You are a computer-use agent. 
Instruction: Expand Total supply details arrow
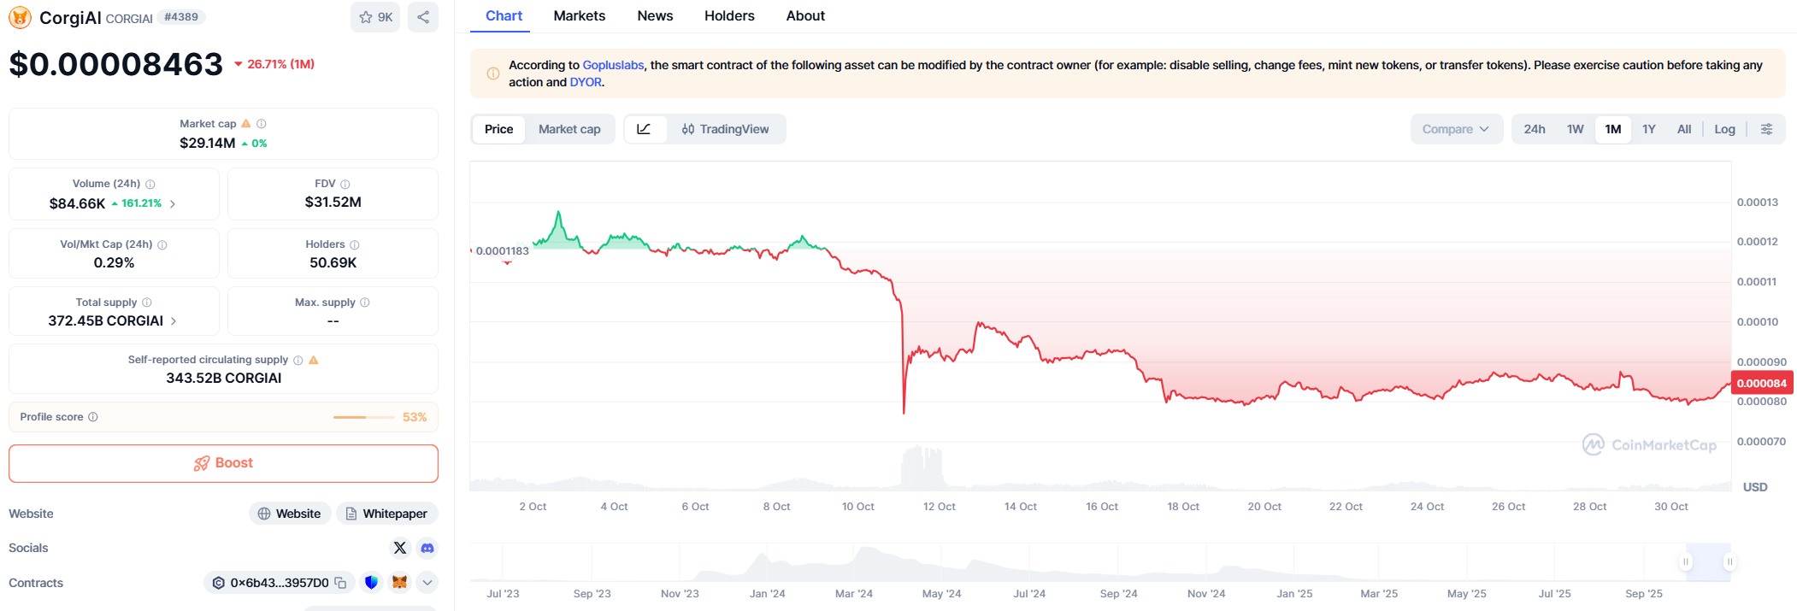point(174,321)
